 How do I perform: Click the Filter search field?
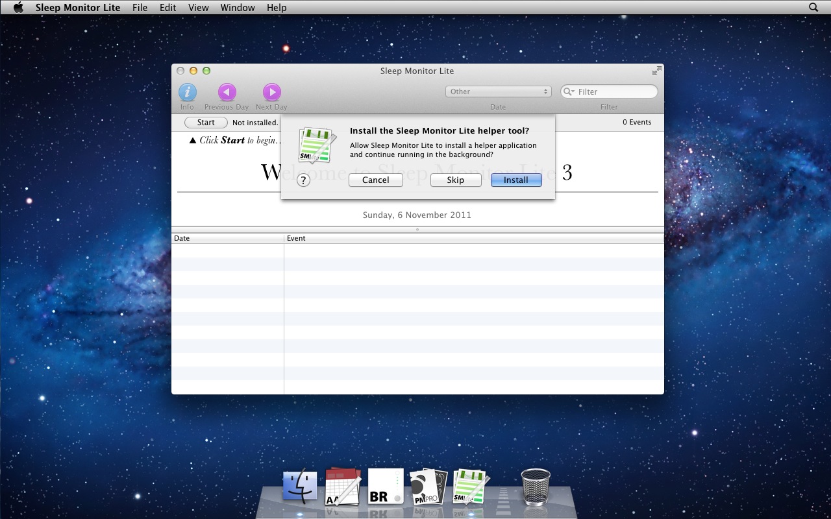[x=609, y=91]
